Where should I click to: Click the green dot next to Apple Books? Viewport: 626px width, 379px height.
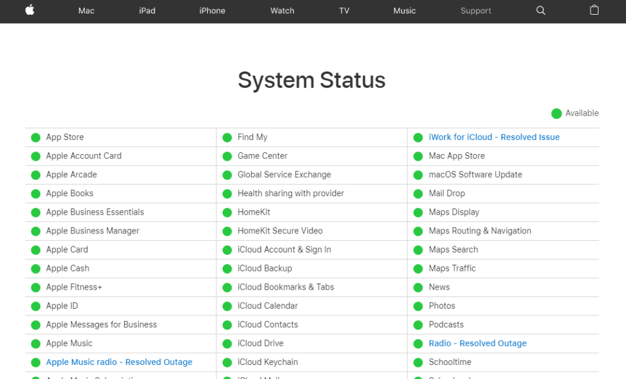(35, 194)
